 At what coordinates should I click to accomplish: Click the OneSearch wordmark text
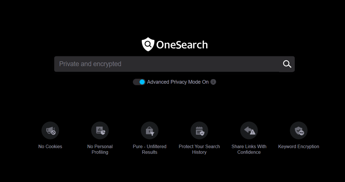coord(182,45)
